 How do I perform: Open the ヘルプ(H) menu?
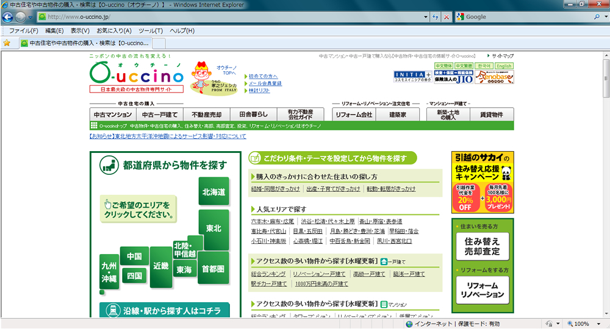pyautogui.click(x=182, y=30)
